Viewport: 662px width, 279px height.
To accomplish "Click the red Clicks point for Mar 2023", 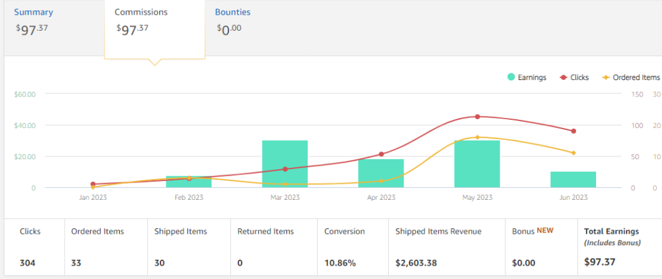I will [285, 169].
